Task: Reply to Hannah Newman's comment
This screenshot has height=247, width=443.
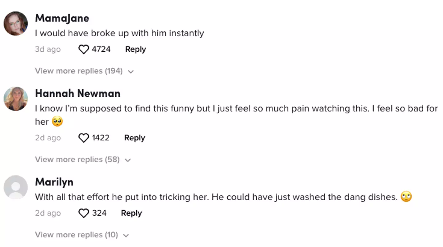Action: pyautogui.click(x=134, y=138)
